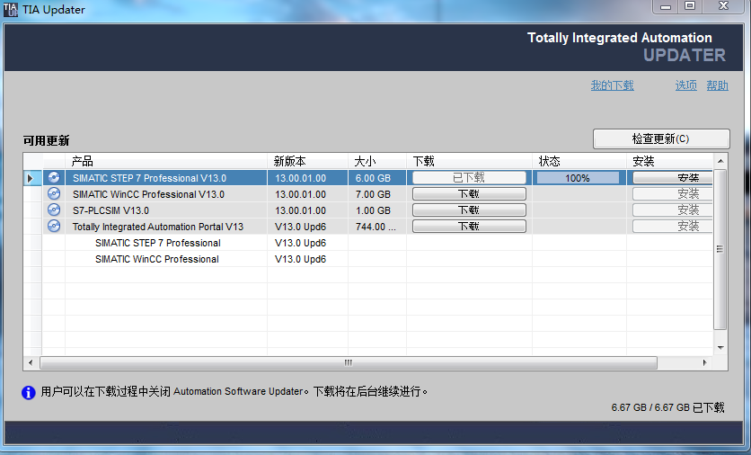Click the 检查更新(C) button
Image resolution: width=751 pixels, height=455 pixels.
(661, 138)
